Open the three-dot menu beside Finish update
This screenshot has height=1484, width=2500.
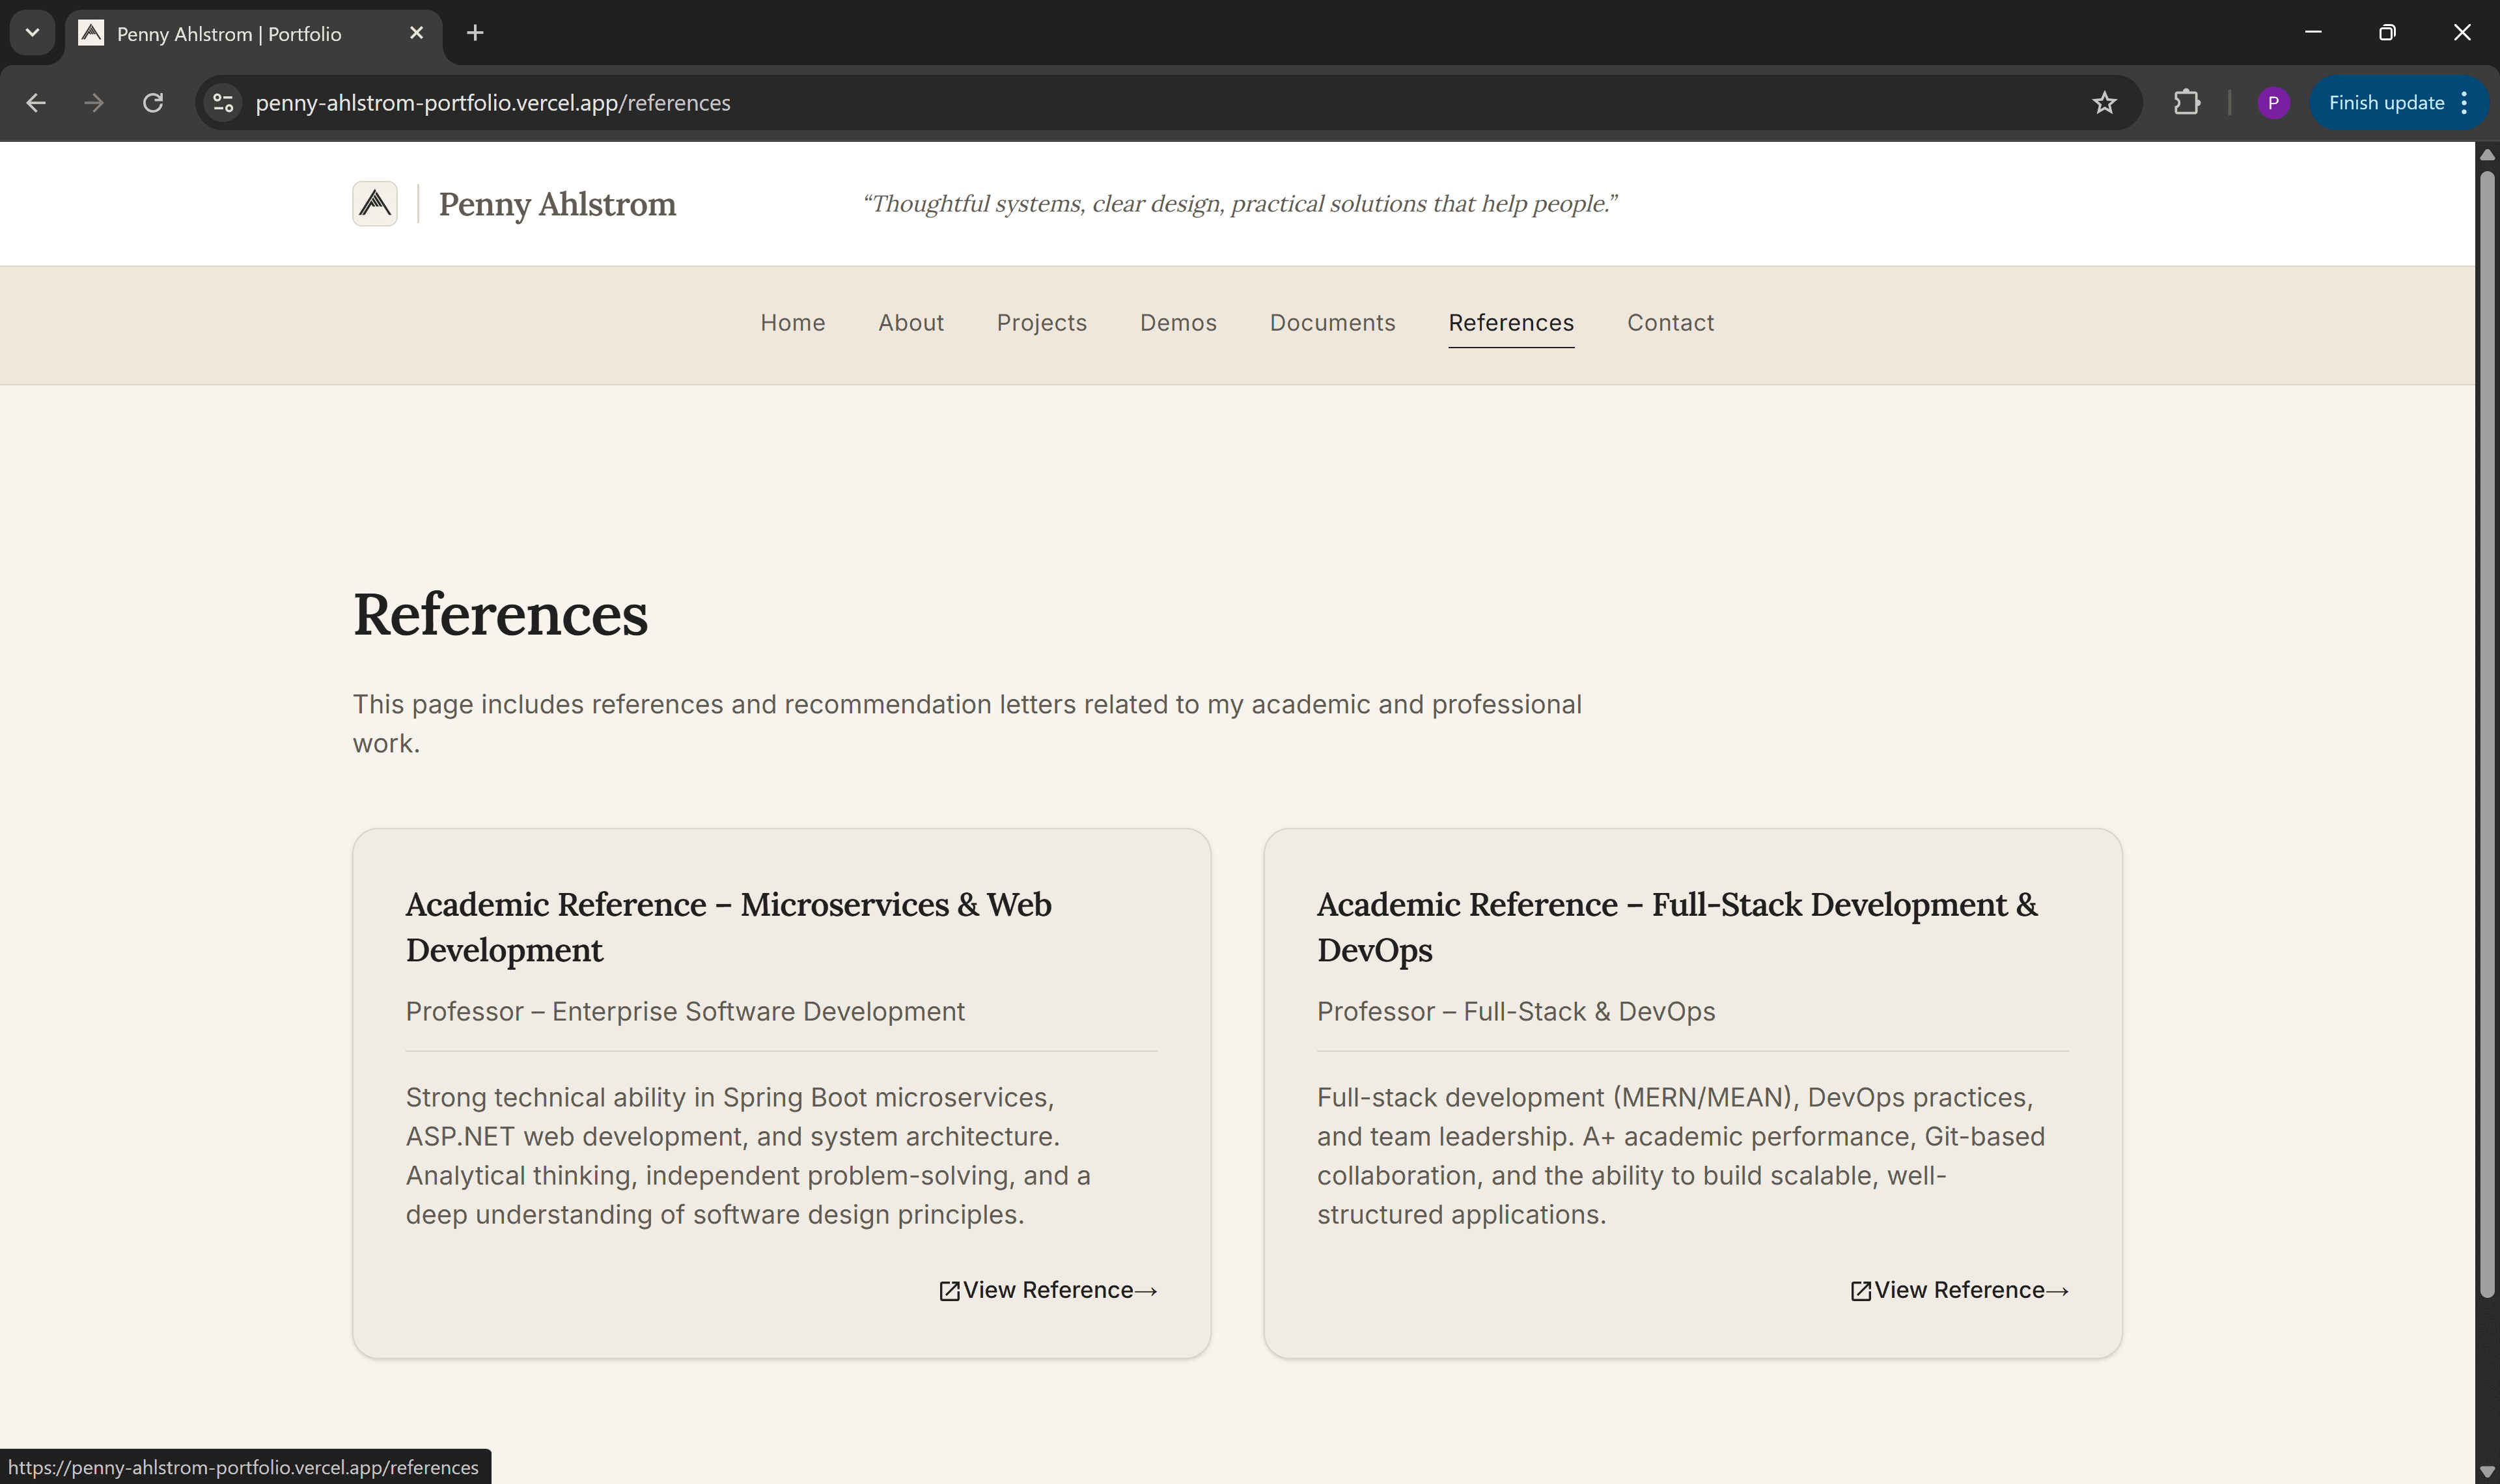(2465, 102)
